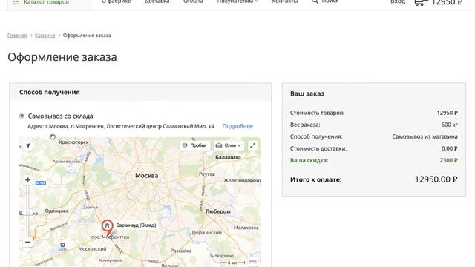
Task: Click the map zoom slider handle
Action: pyautogui.click(x=27, y=213)
